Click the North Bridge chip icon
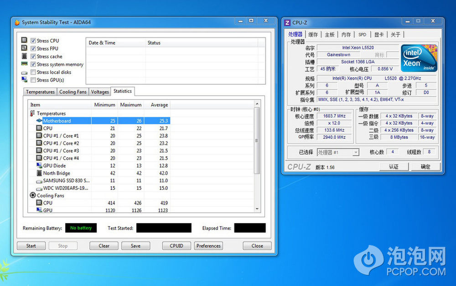This screenshot has height=286, width=456. click(x=39, y=173)
